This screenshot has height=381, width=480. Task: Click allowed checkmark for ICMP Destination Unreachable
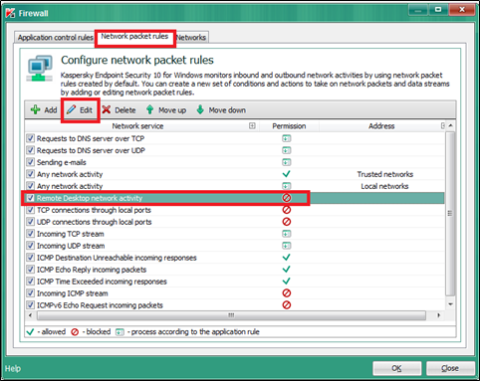[287, 258]
